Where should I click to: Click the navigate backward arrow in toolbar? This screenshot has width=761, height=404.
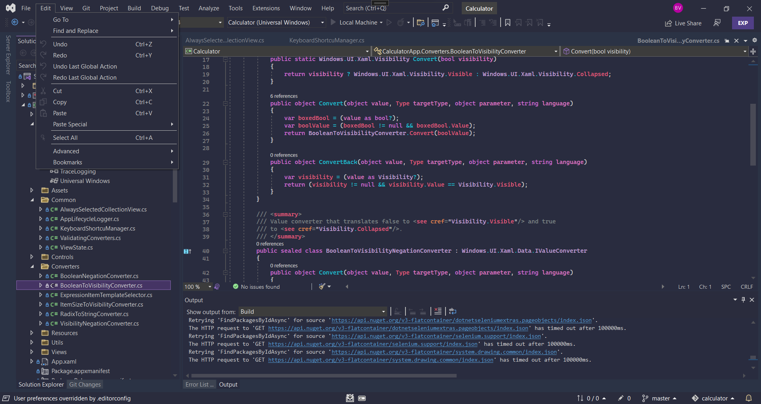(x=15, y=22)
